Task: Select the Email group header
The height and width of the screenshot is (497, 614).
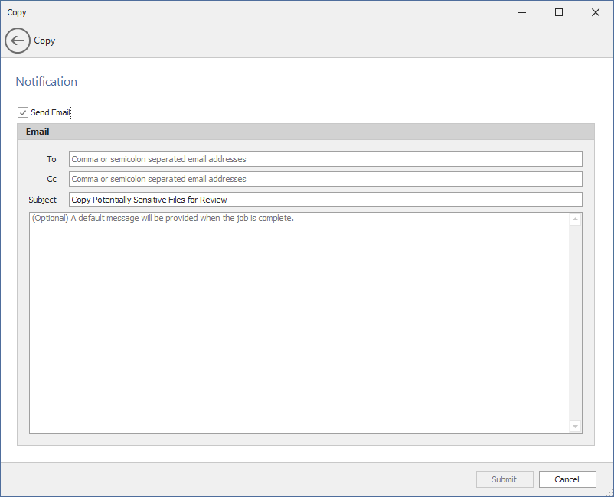Action: click(x=305, y=132)
